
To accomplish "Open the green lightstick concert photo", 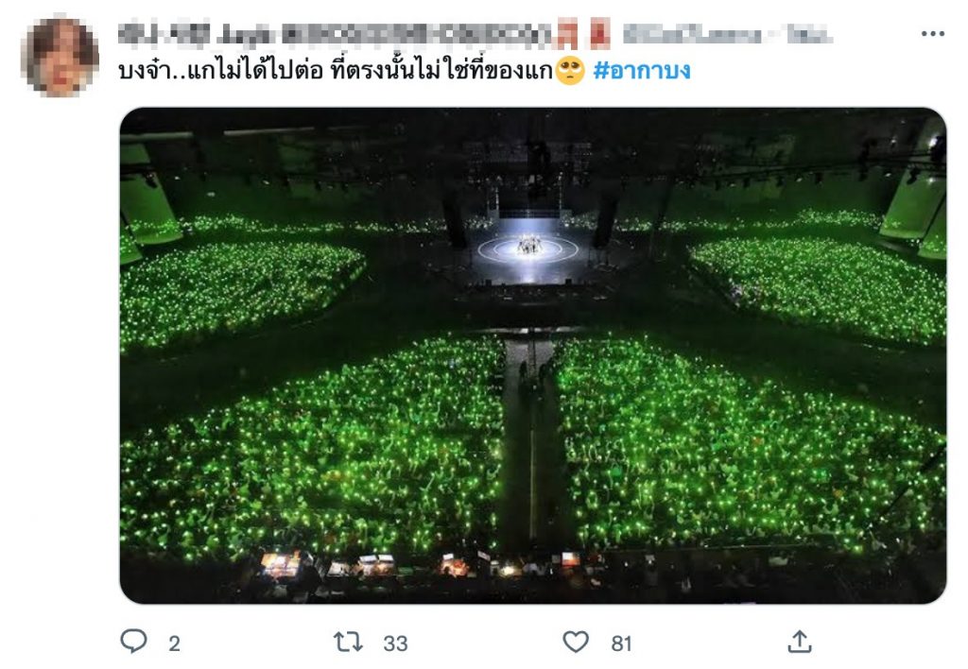I will (532, 355).
